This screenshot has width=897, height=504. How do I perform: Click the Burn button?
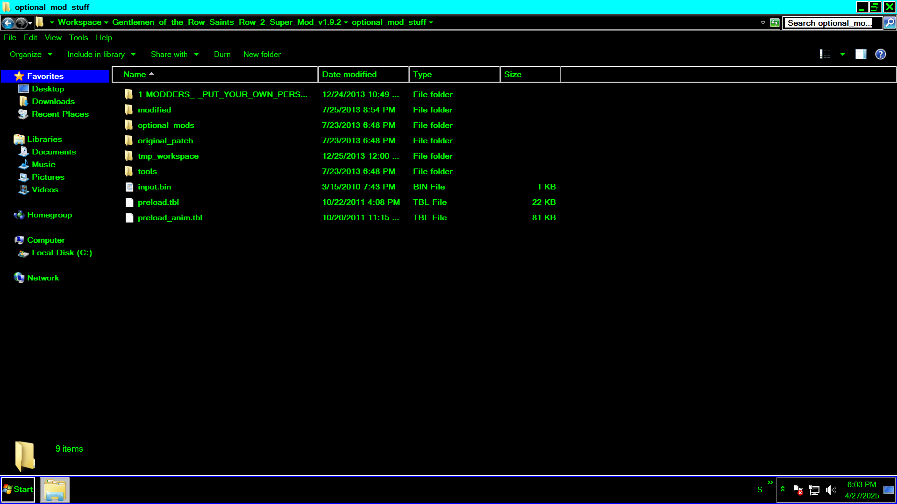coord(222,55)
